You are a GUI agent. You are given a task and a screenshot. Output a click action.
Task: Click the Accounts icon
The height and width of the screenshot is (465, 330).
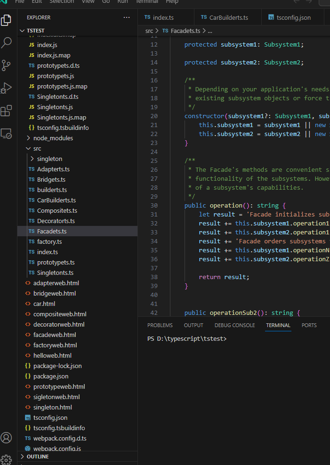tap(7, 438)
